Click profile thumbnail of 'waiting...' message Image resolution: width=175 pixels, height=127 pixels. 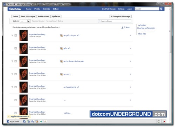tap(23, 113)
